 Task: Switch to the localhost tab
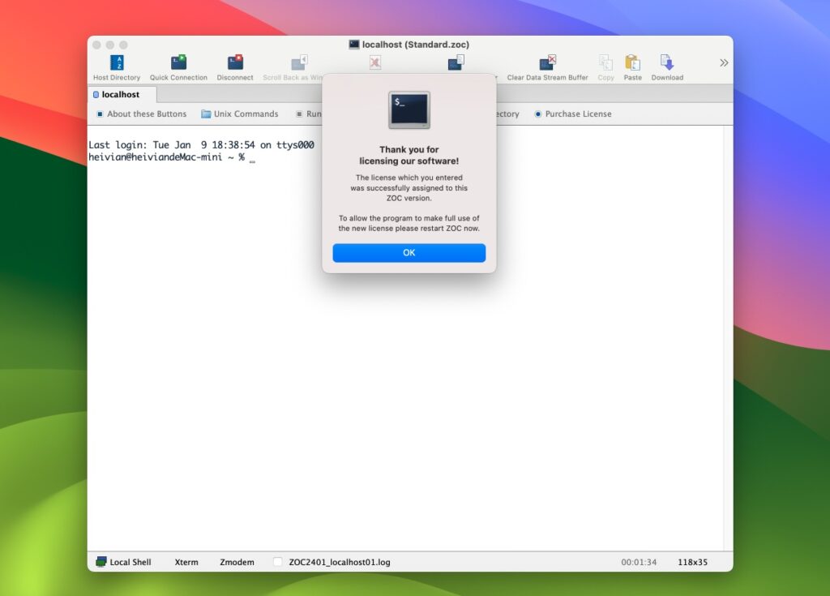coord(121,94)
